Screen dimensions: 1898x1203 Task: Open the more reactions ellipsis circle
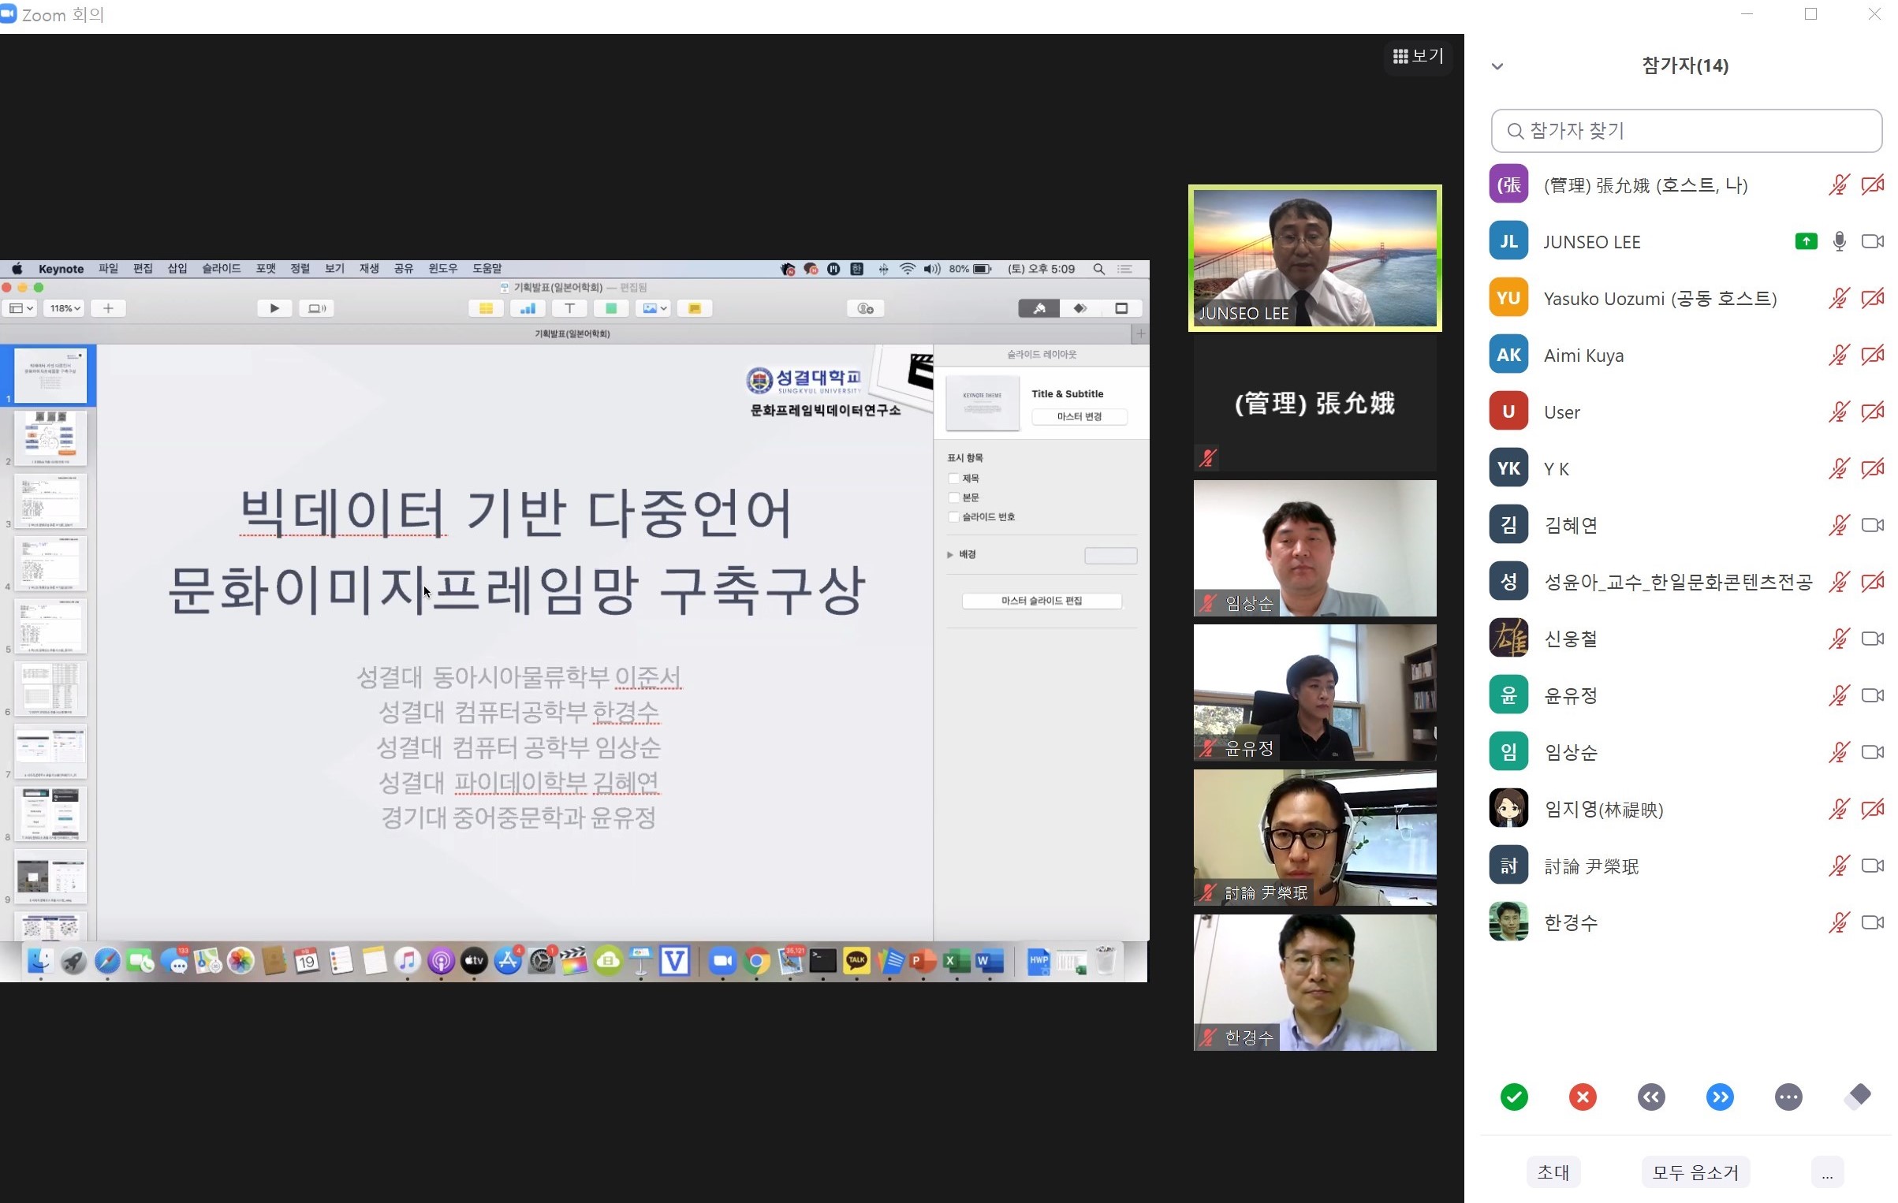pyautogui.click(x=1788, y=1097)
